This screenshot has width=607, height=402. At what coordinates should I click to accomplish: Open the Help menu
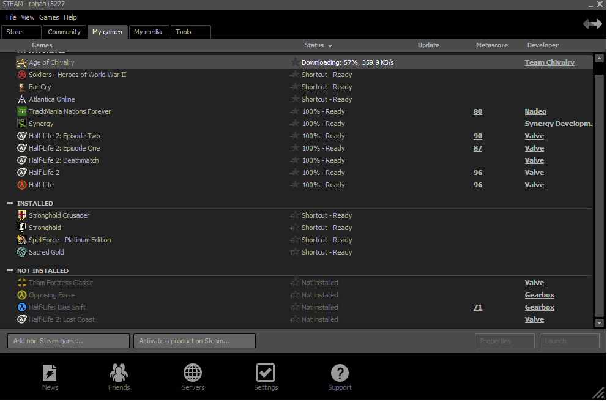pos(70,17)
